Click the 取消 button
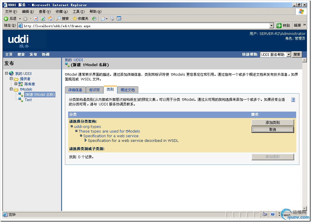The width and height of the screenshot is (311, 222). tap(273, 130)
